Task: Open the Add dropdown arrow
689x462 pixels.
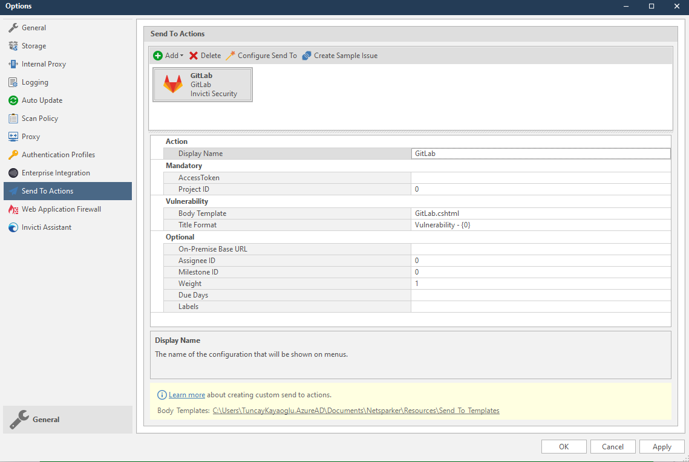Action: pyautogui.click(x=182, y=56)
